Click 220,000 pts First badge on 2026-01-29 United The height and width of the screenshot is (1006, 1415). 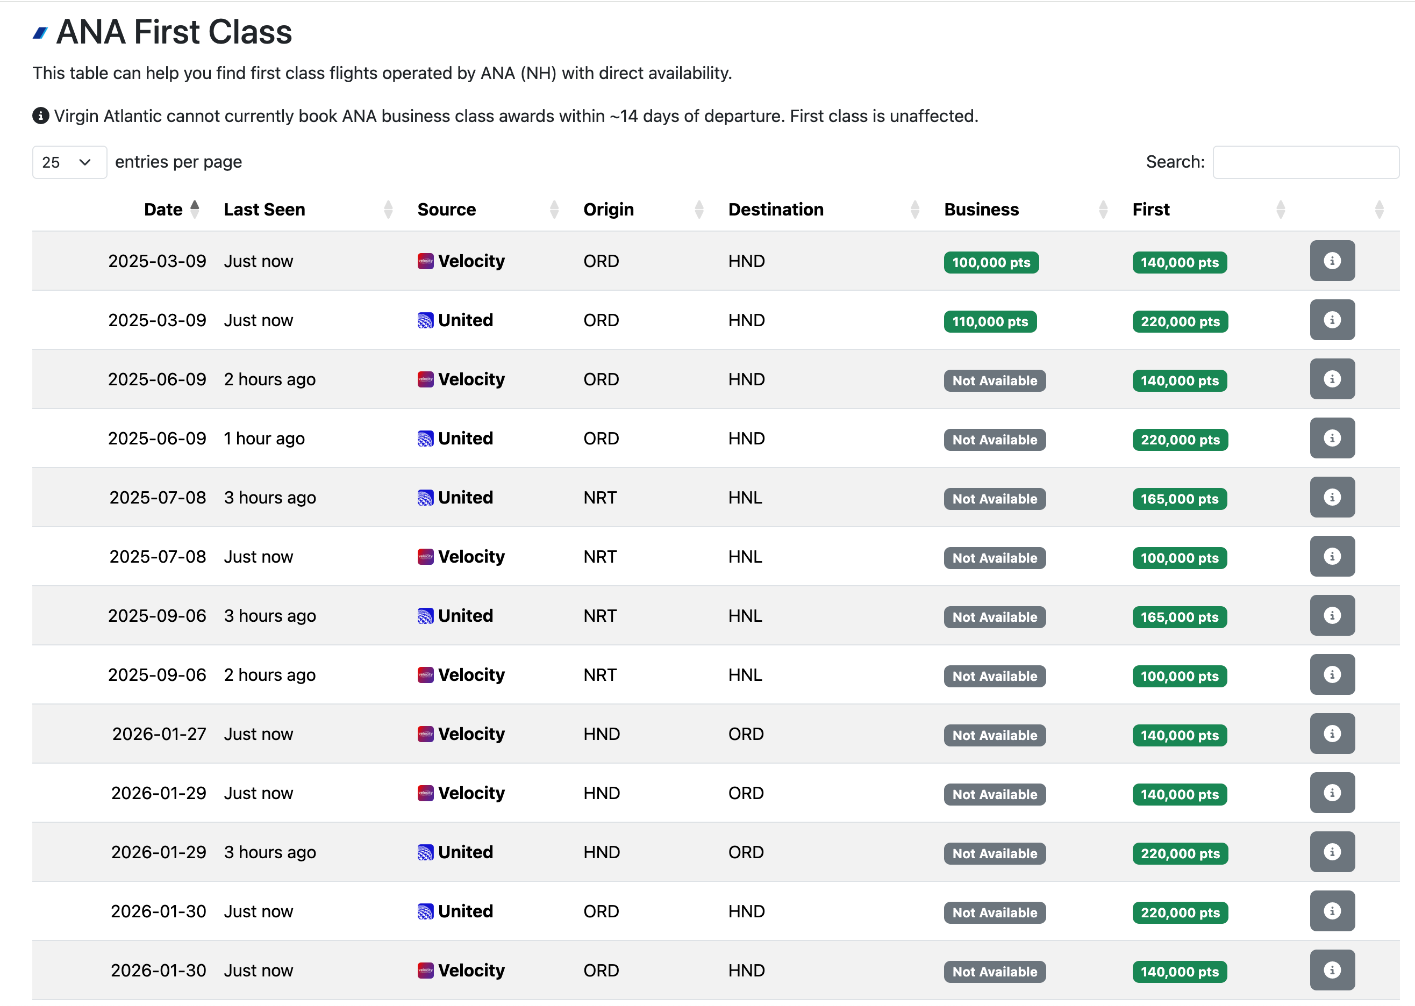pos(1180,853)
